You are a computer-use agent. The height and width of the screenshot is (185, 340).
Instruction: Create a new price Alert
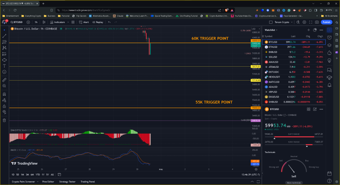pos(84,22)
